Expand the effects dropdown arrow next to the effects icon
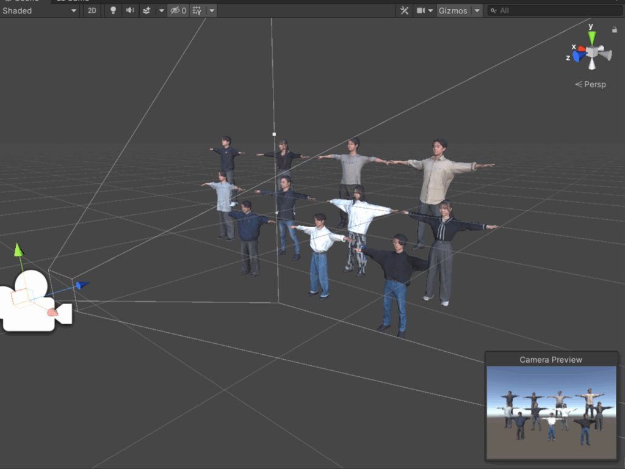Viewport: 625px width, 469px height. click(x=161, y=10)
